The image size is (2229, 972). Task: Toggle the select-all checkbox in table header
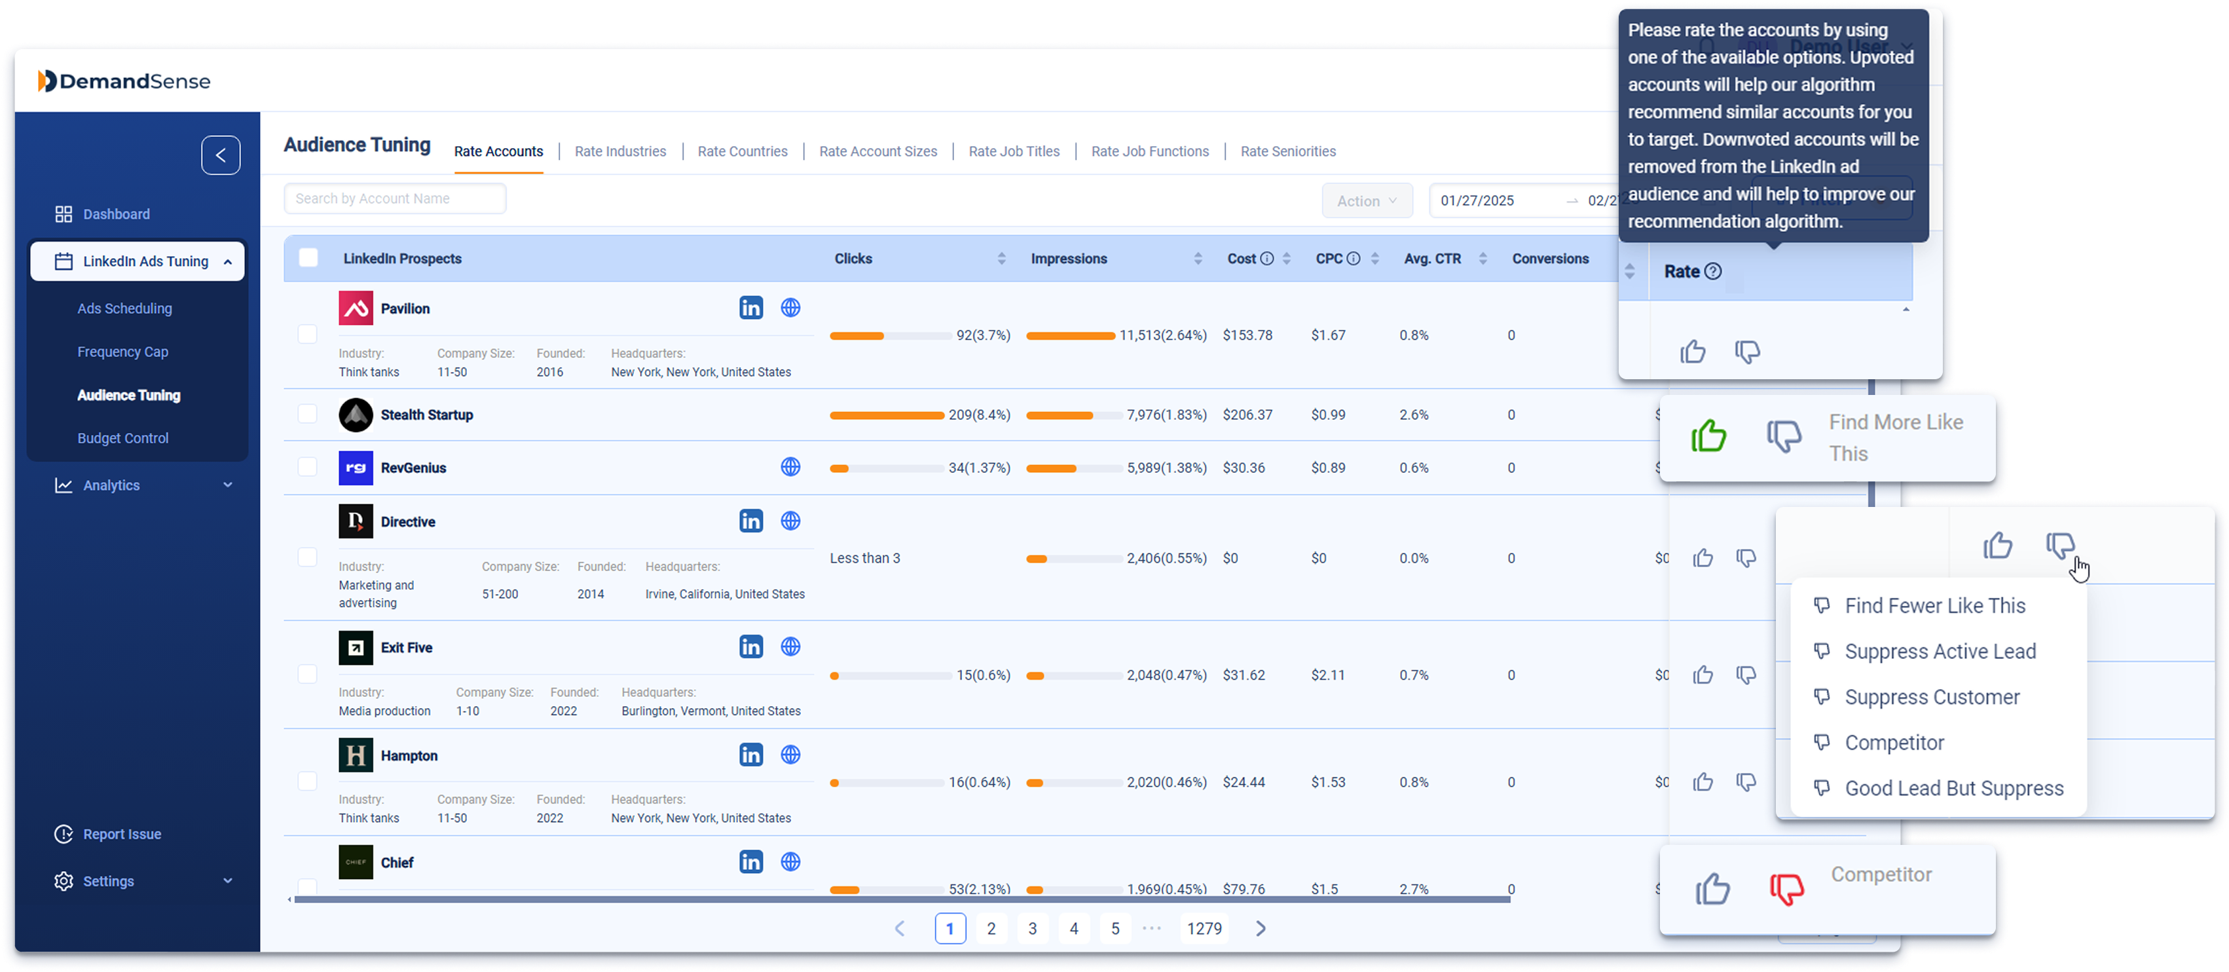click(308, 257)
